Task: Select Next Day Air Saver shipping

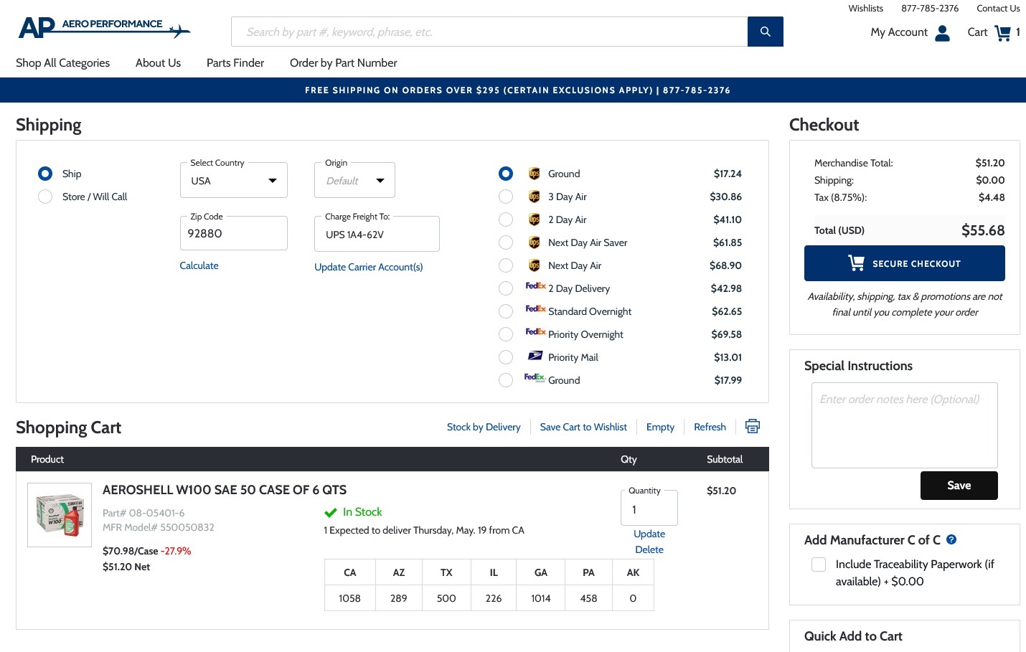Action: click(x=506, y=242)
